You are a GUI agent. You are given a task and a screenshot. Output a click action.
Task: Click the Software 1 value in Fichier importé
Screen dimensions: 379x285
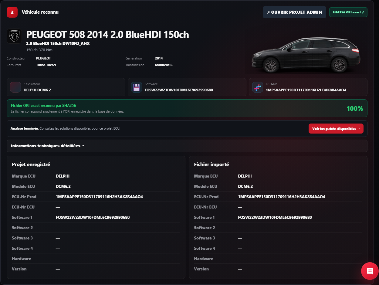(275, 217)
